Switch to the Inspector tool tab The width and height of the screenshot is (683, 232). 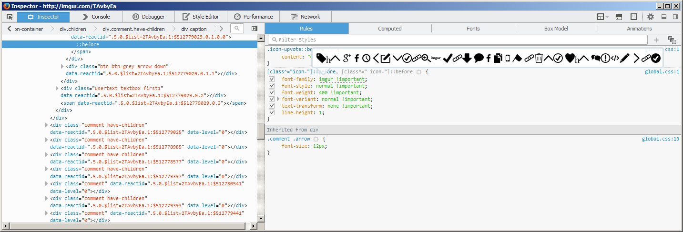pyautogui.click(x=43, y=17)
